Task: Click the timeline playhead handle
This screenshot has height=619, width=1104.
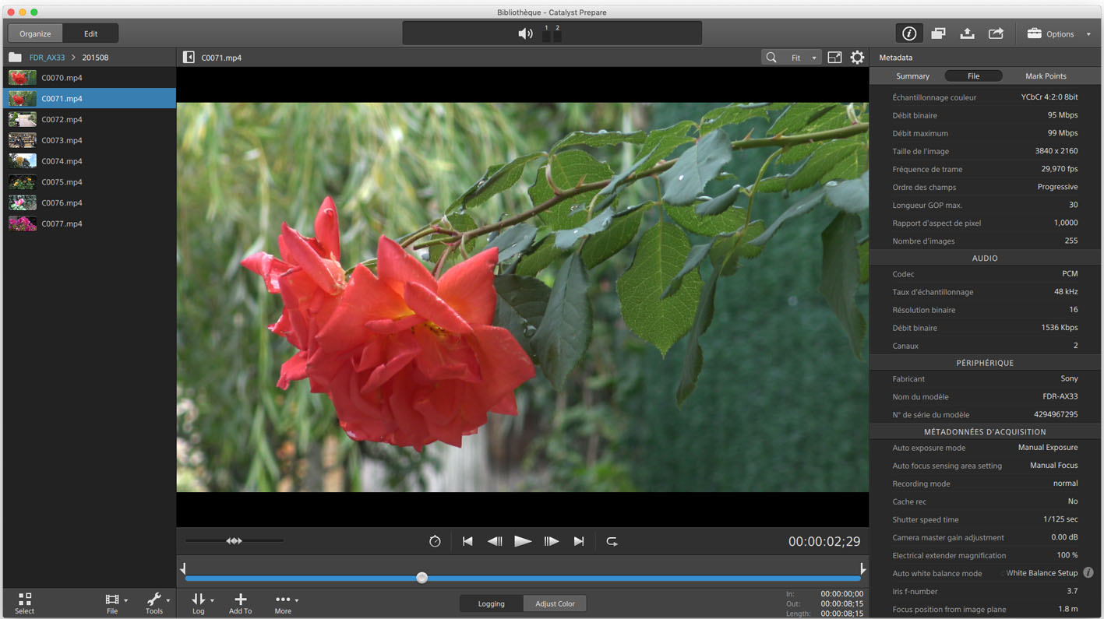Action: [421, 578]
